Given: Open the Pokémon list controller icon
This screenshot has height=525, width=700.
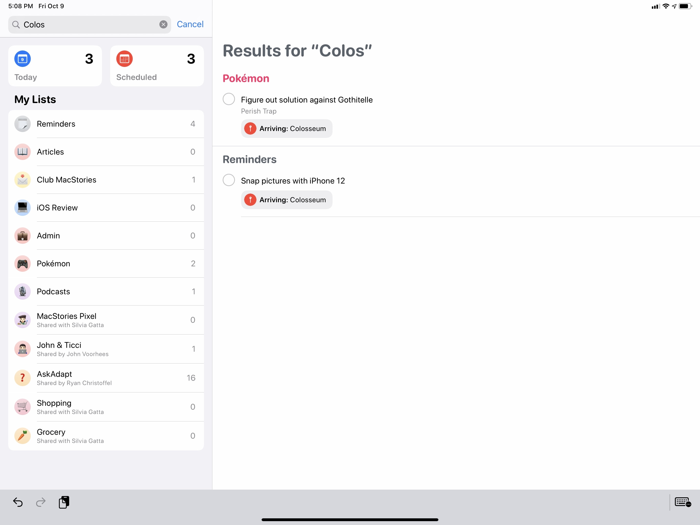Looking at the screenshot, I should pyautogui.click(x=23, y=264).
